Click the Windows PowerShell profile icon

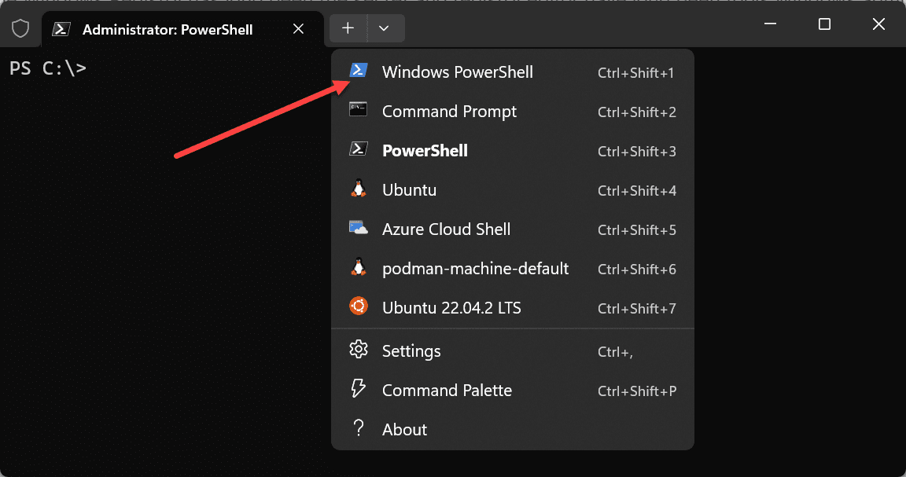[x=359, y=72]
